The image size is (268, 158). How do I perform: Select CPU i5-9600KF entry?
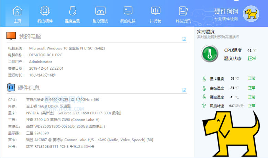(x=63, y=100)
